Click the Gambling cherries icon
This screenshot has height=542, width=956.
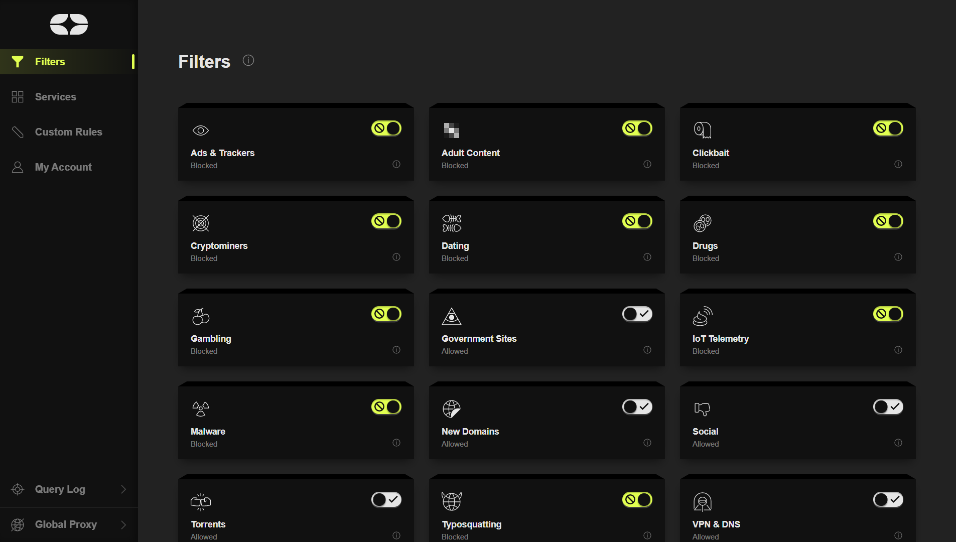tap(201, 316)
